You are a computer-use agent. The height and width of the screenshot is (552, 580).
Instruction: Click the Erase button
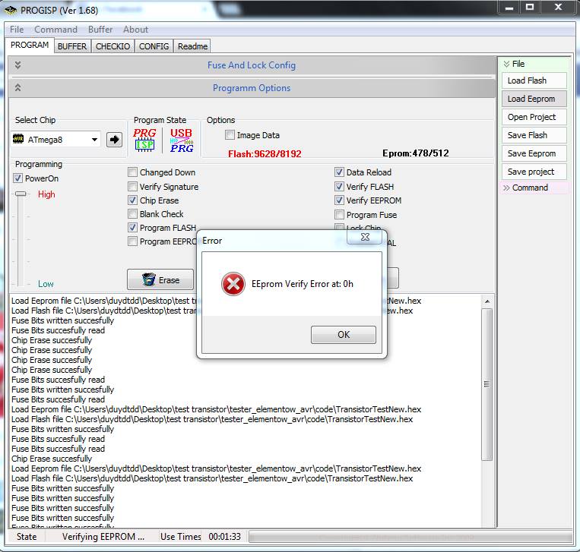160,279
